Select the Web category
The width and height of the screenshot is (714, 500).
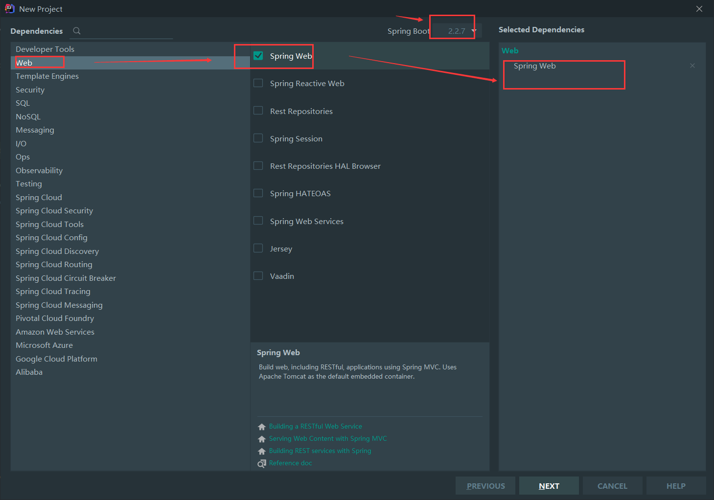click(130, 63)
